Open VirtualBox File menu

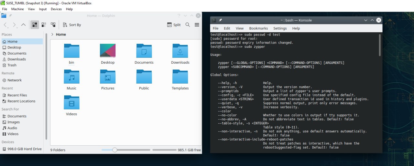coord(5,9)
